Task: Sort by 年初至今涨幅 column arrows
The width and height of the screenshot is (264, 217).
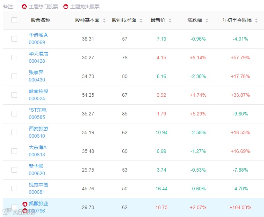Action: (256, 20)
